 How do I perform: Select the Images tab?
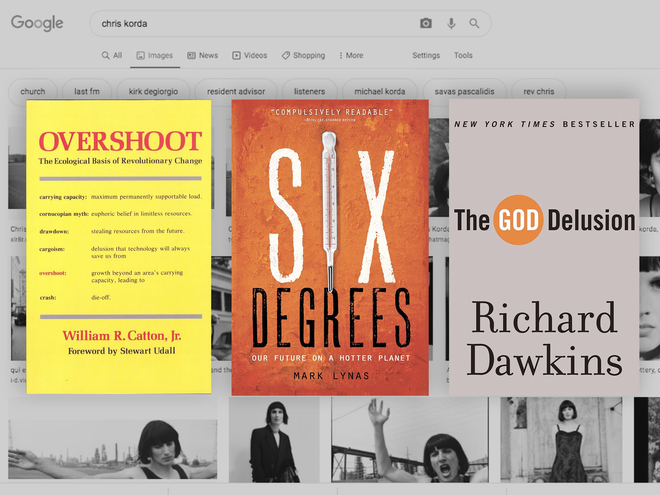tap(154, 55)
